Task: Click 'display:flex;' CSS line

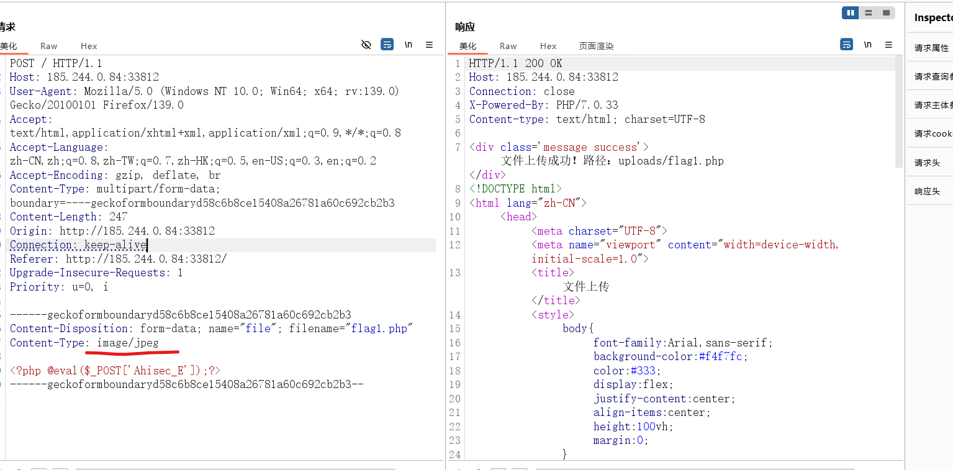Action: (x=633, y=384)
